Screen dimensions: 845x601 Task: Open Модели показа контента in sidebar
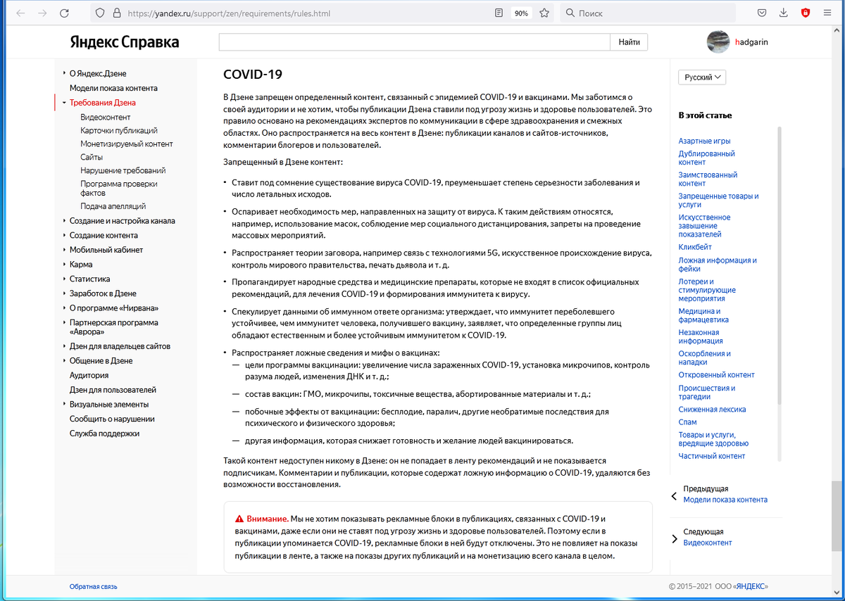click(x=113, y=88)
